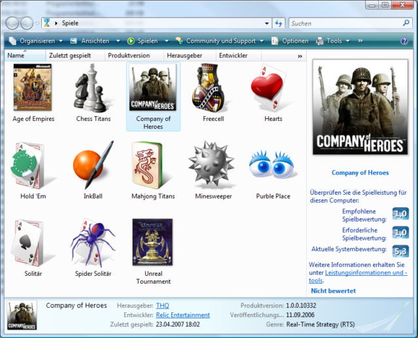Click the Company of Heroes title link in preview pane
The image size is (418, 338).
(x=360, y=173)
